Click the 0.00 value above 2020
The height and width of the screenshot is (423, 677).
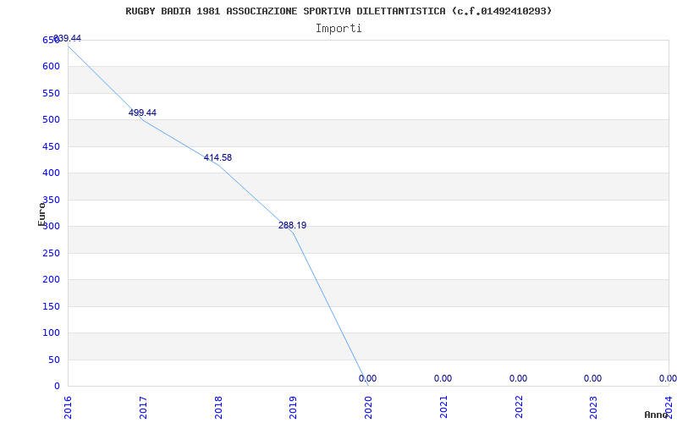point(367,378)
